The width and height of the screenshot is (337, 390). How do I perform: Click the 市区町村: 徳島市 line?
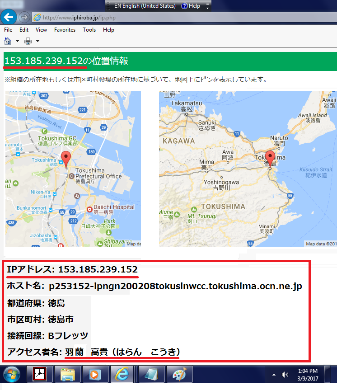(40, 320)
